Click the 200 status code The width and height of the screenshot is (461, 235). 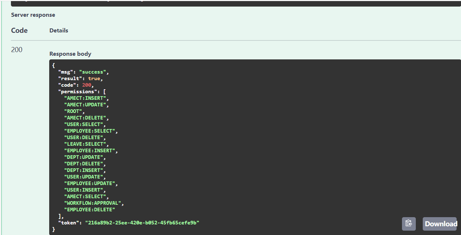tap(16, 50)
